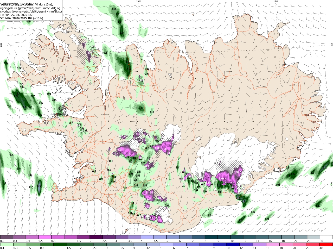Click the 5.0 precipitation value on the map
333x250 pixels.
(x=39, y=186)
